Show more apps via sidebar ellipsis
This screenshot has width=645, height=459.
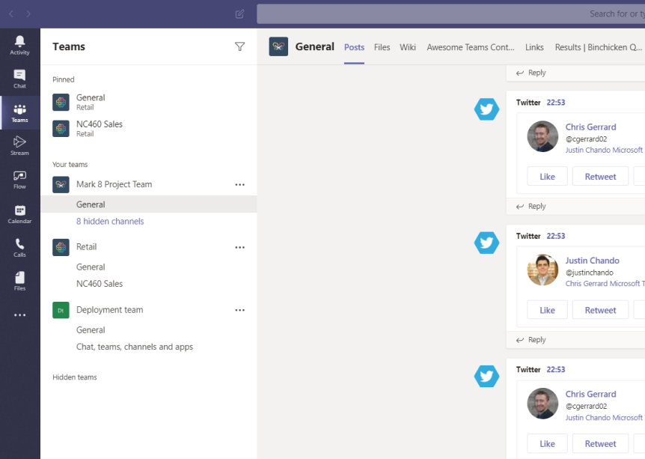point(19,315)
